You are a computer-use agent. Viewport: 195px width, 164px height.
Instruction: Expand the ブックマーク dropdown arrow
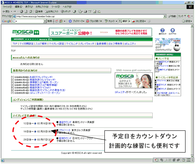click(84, 21)
